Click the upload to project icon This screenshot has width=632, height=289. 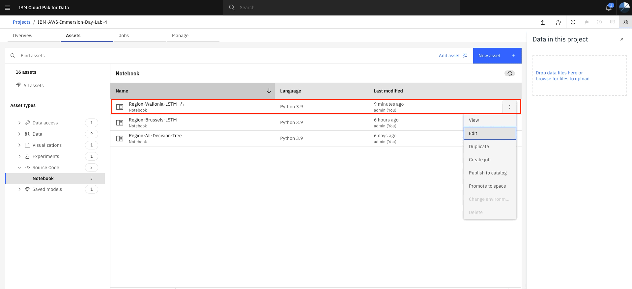tap(543, 22)
